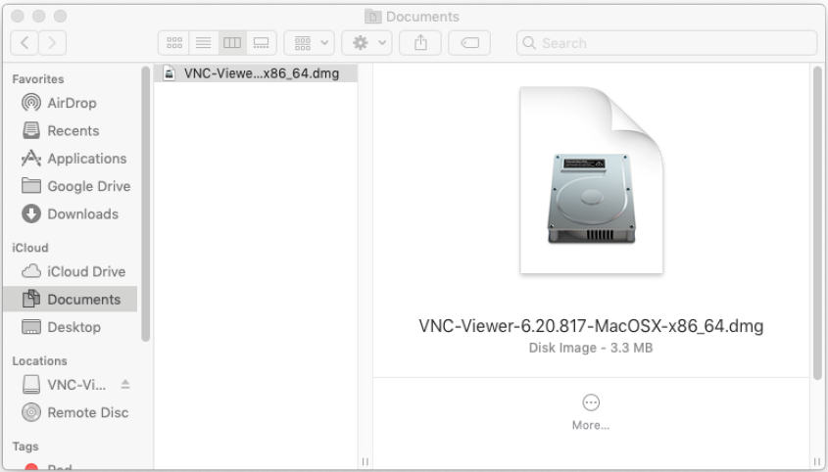The image size is (828, 472).
Task: Select VNC-Viewe...x86_64.dmg in the file column
Action: [256, 73]
